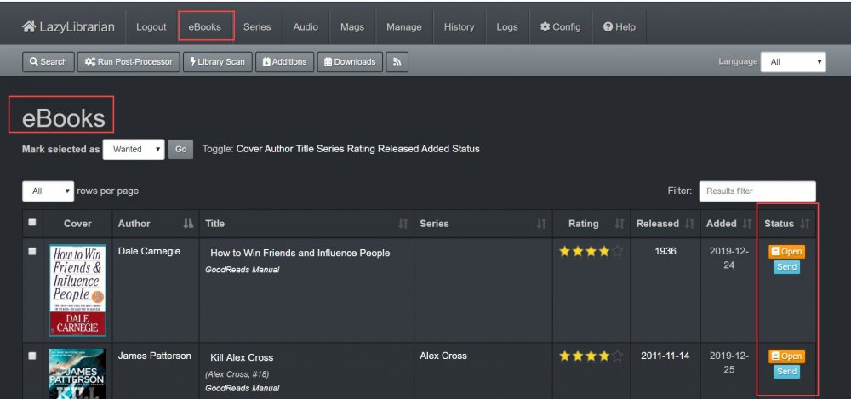This screenshot has height=399, width=851.
Task: Open the Logs tab
Action: pos(507,26)
